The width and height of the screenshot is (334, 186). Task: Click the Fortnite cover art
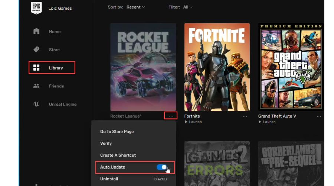[x=217, y=67]
